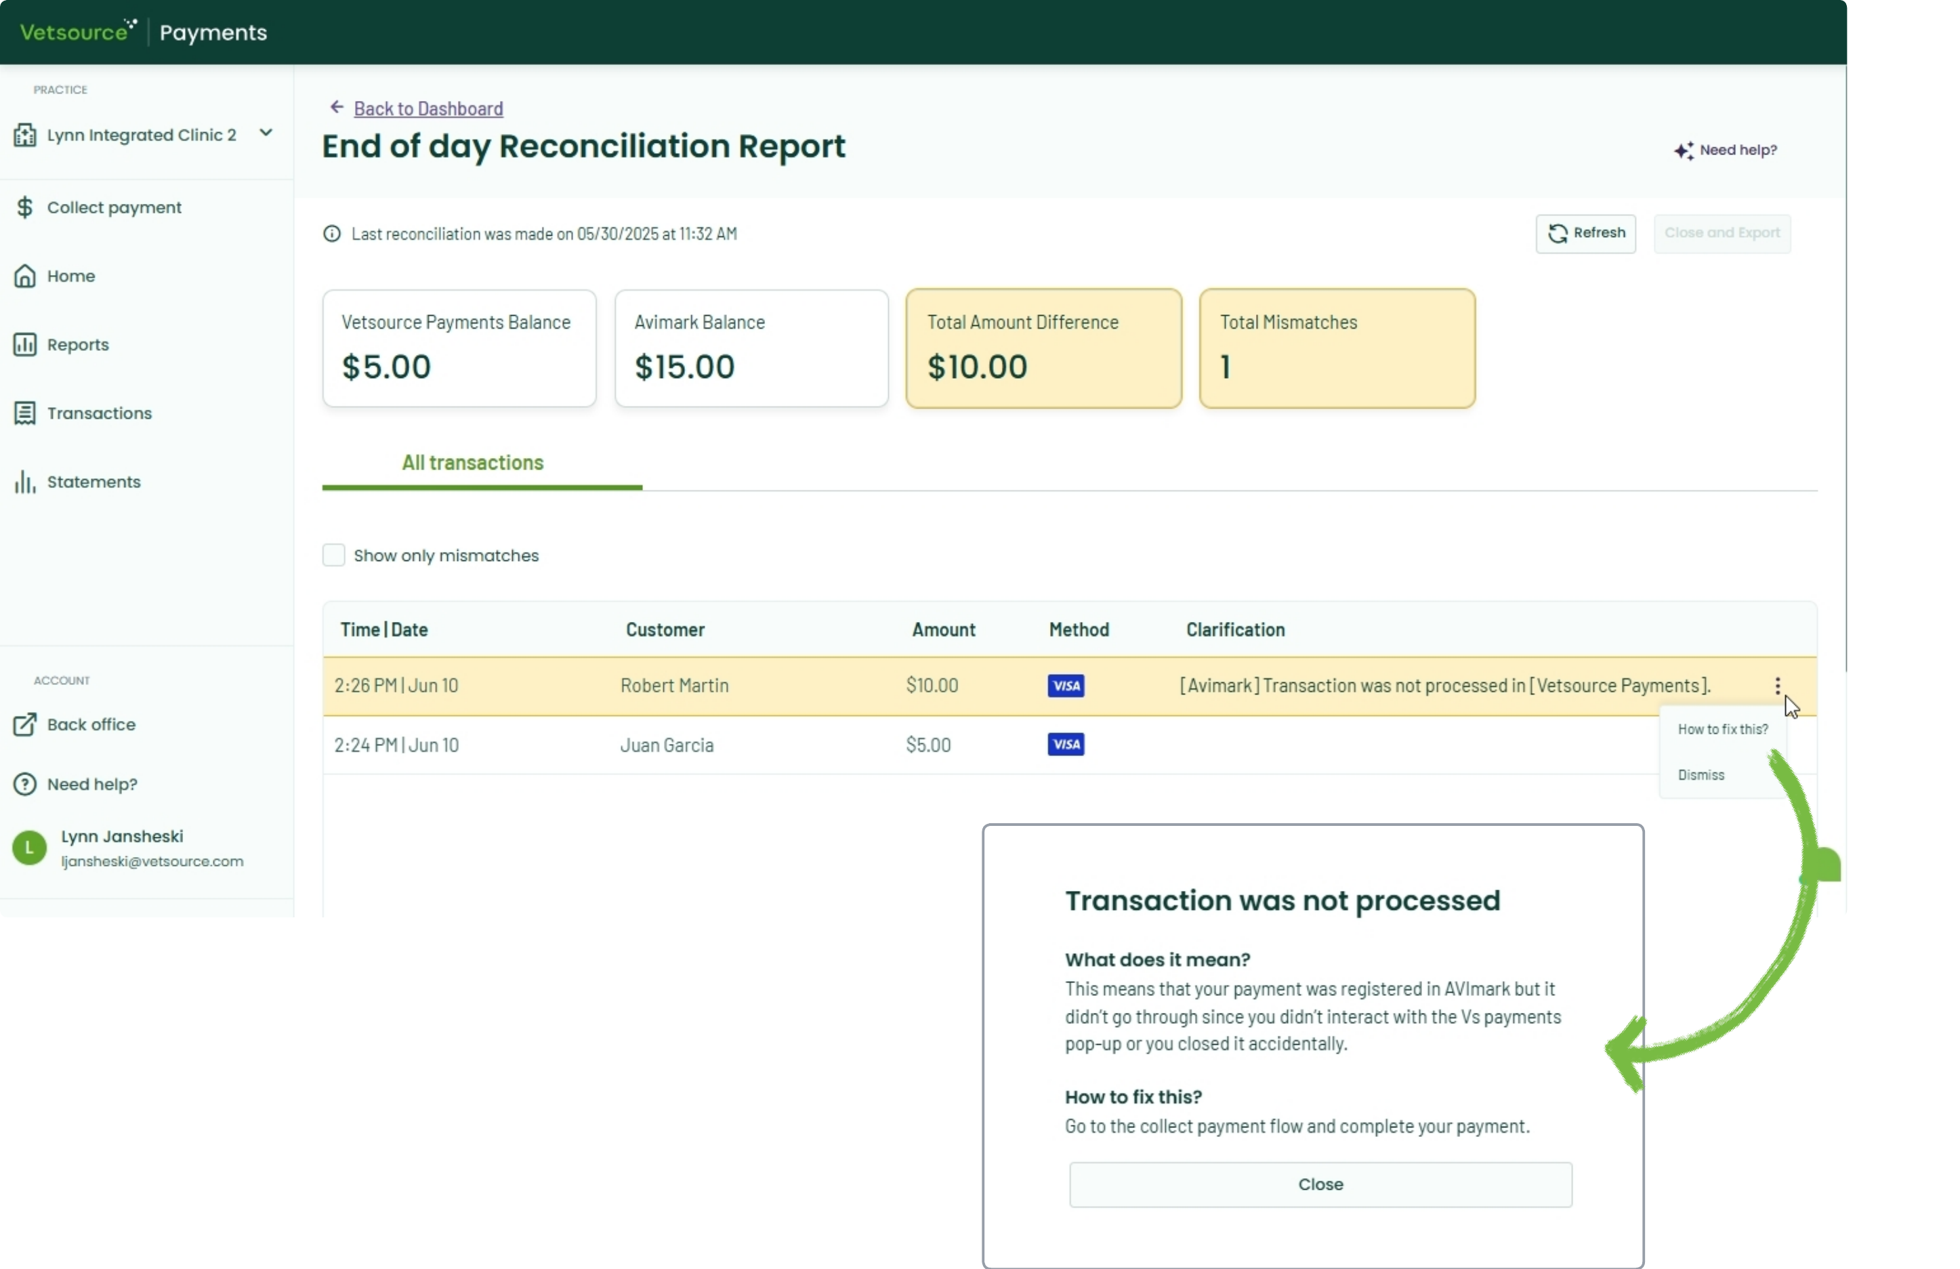The height and width of the screenshot is (1269, 1960).
Task: Click ljansheski@vetsource.com email text
Action: pos(152,860)
